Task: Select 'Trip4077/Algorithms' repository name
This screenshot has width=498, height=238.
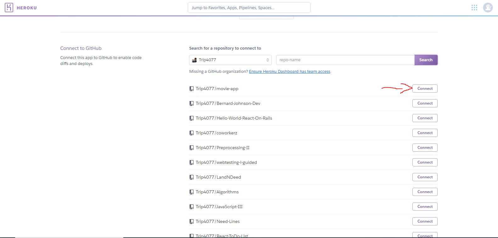Action: 217,192
